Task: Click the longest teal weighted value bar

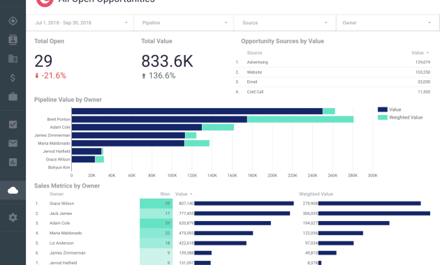Action: [x=300, y=119]
